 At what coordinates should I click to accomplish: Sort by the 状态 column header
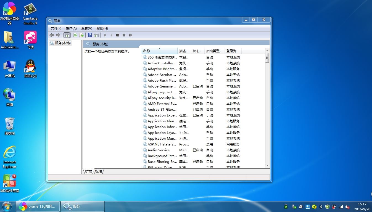pyautogui.click(x=198, y=51)
